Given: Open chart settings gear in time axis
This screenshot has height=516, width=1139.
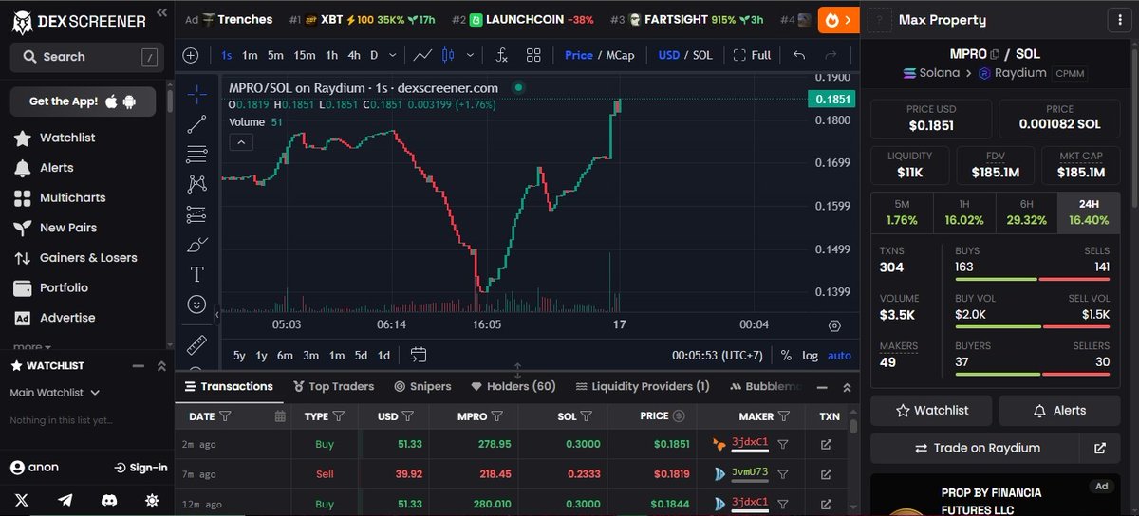Looking at the screenshot, I should coord(834,325).
